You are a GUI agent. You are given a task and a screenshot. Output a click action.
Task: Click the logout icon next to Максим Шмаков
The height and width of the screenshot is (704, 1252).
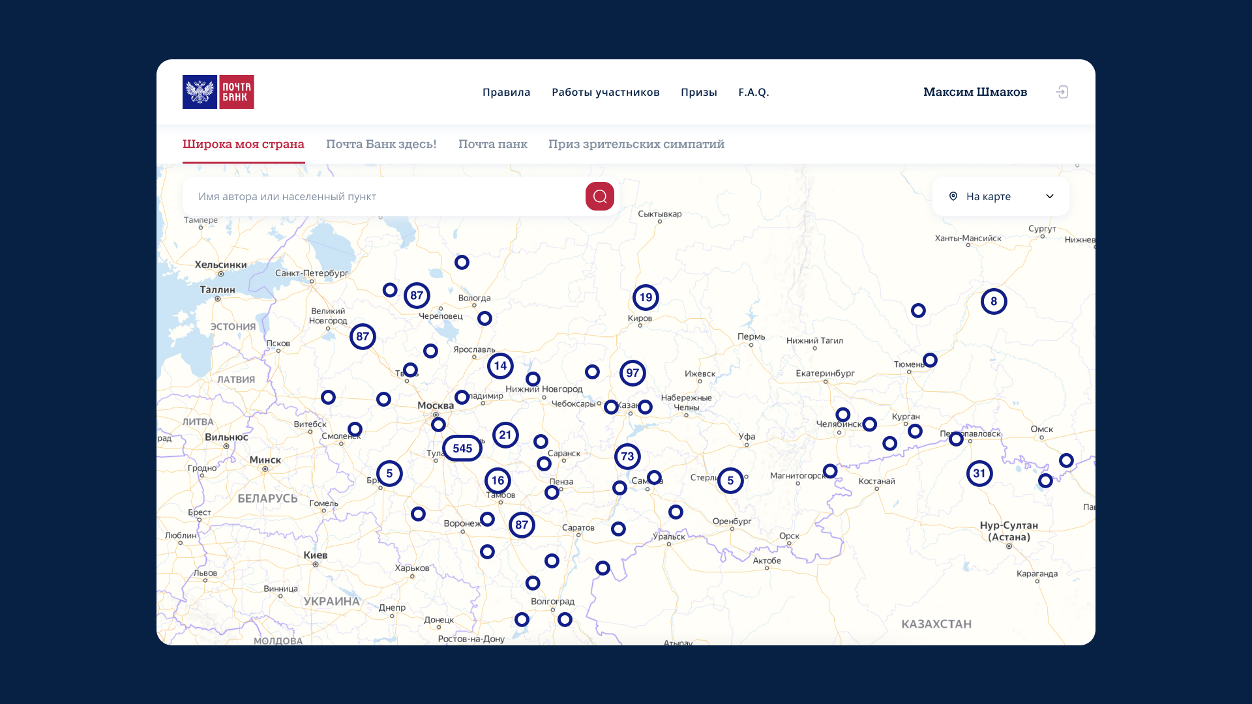[x=1062, y=92]
